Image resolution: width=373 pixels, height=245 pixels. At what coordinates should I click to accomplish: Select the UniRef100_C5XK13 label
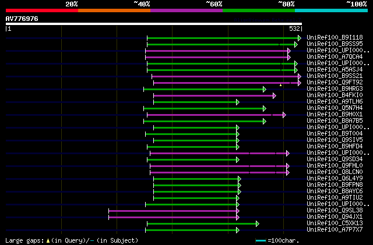coord(335,223)
